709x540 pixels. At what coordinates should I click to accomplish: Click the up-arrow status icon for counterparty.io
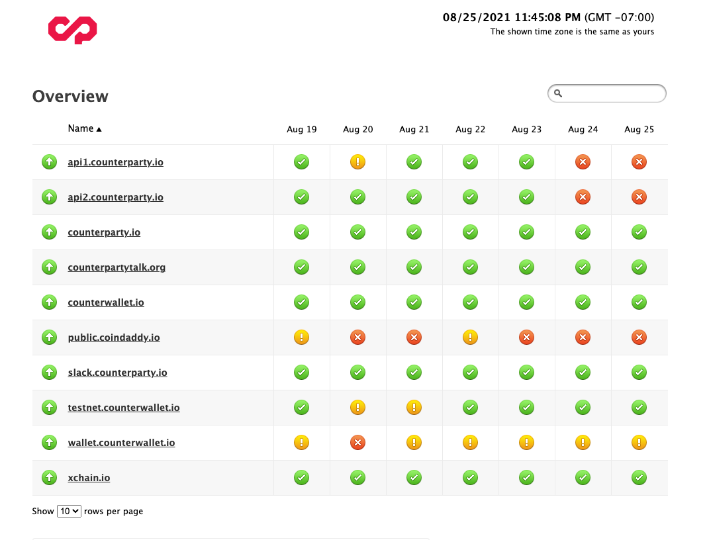coord(49,232)
